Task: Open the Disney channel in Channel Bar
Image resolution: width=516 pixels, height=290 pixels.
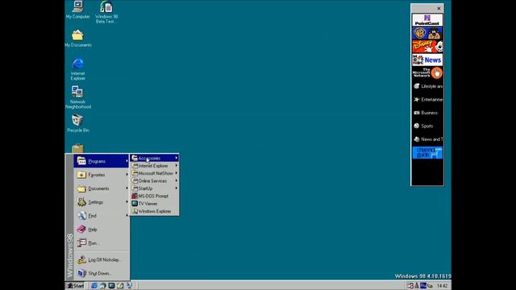Action: [x=427, y=47]
